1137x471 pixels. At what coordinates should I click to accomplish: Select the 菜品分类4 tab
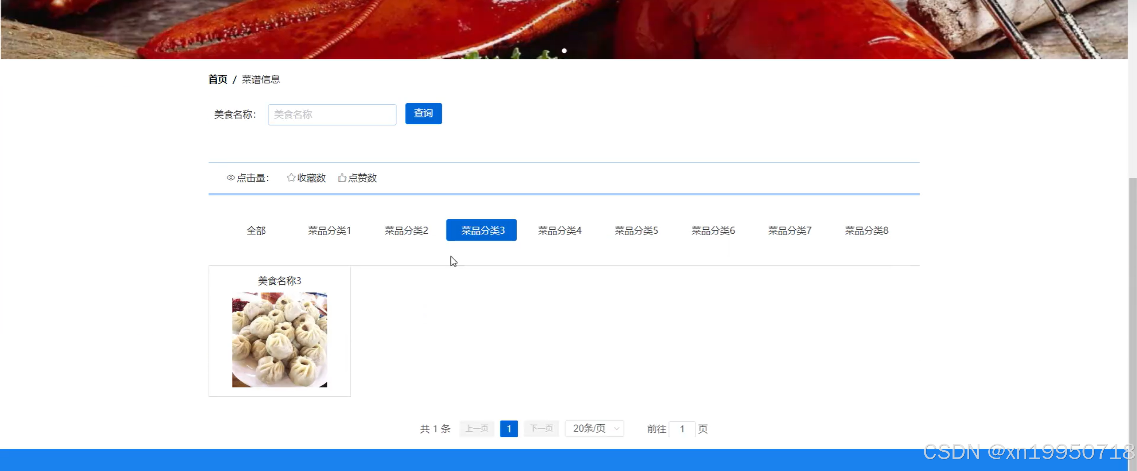click(x=560, y=230)
